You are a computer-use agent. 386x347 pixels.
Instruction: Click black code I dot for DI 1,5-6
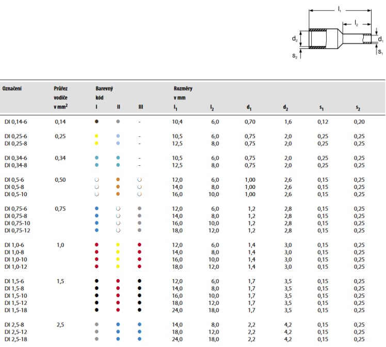(x=96, y=281)
